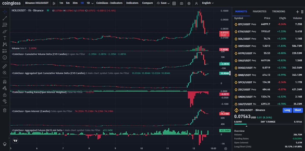Expand the timeframe dropdown chevron
The height and width of the screenshot is (151, 305).
point(92,3)
